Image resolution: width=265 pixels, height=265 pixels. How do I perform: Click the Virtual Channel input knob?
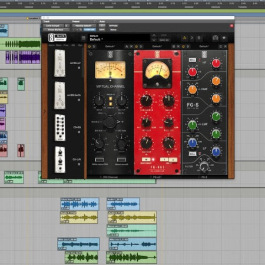pyautogui.click(x=100, y=101)
